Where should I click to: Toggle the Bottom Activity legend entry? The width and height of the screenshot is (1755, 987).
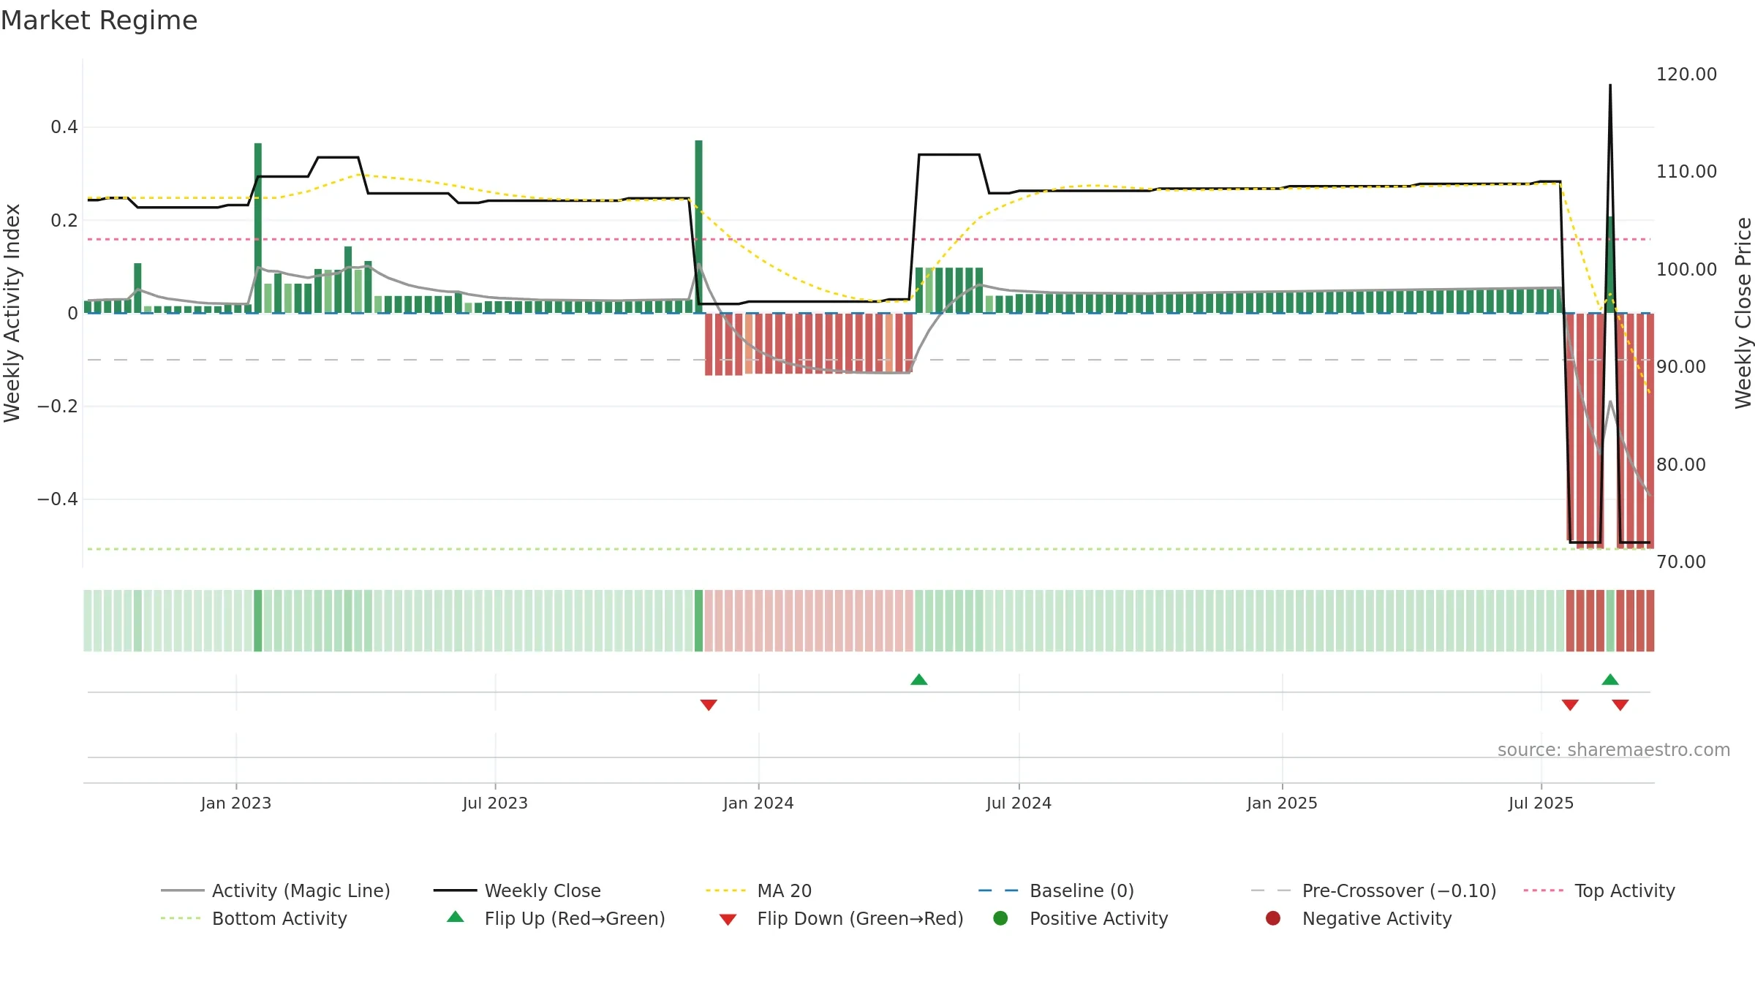pyautogui.click(x=254, y=918)
